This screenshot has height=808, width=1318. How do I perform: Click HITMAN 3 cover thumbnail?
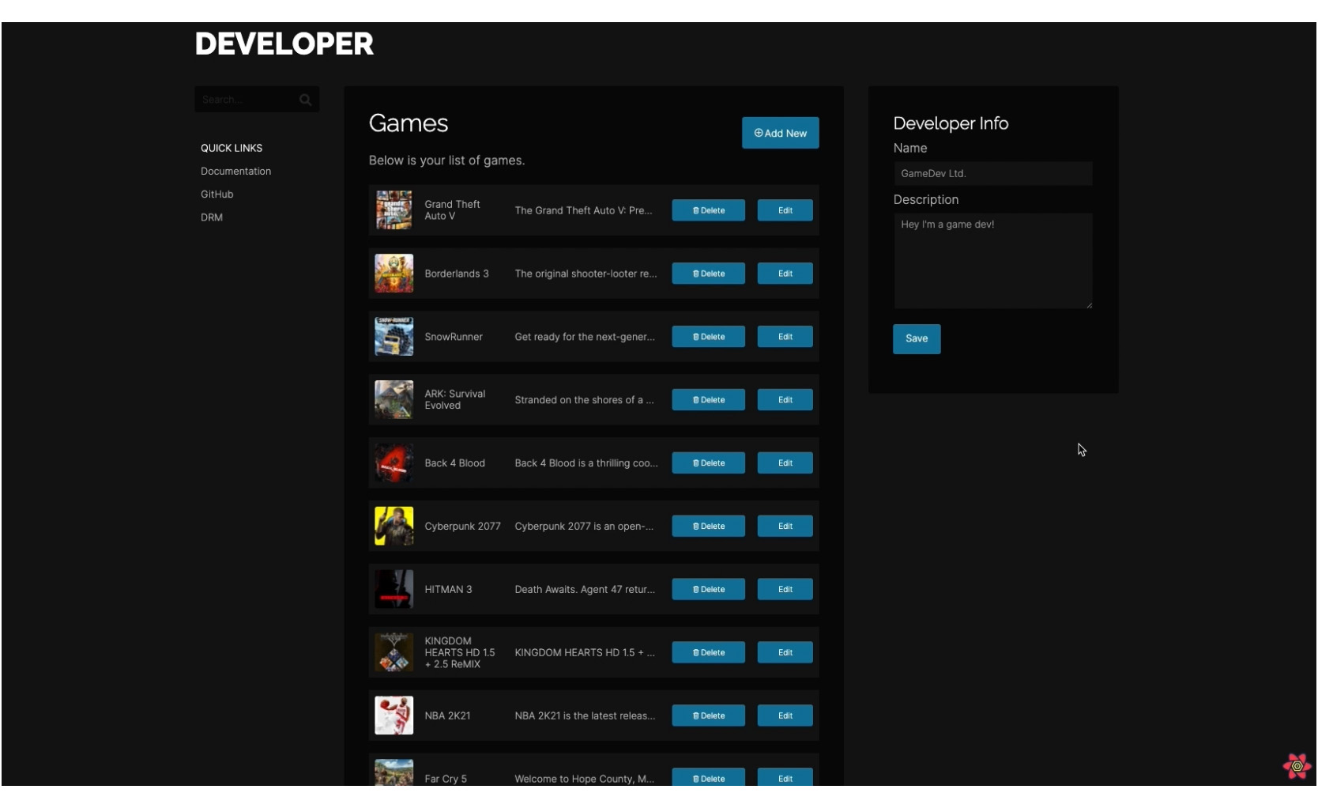coord(394,590)
